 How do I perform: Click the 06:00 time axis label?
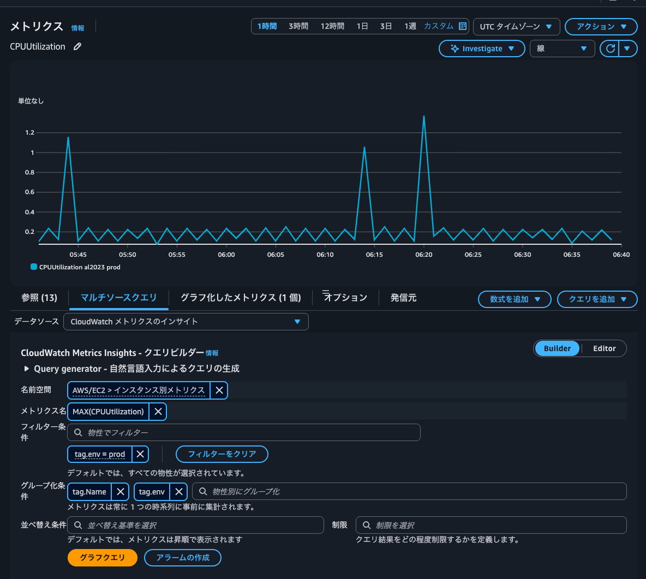tap(226, 255)
